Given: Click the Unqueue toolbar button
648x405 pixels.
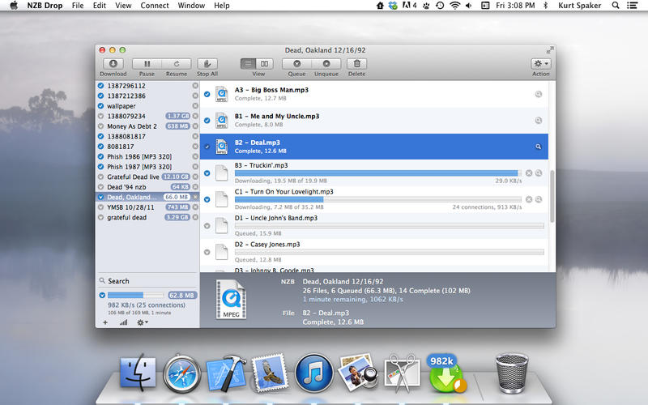Looking at the screenshot, I should (326, 64).
